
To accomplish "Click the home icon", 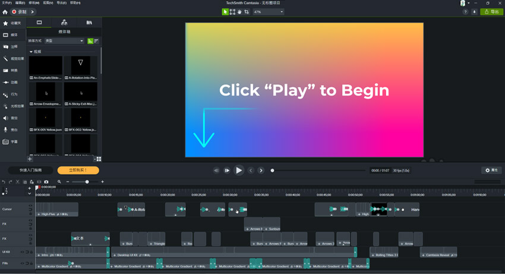I will [x=5, y=12].
